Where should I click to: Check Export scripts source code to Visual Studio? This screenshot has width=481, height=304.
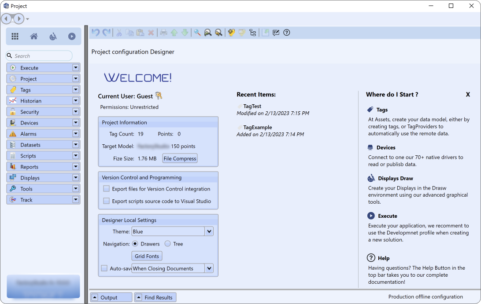[x=106, y=201]
